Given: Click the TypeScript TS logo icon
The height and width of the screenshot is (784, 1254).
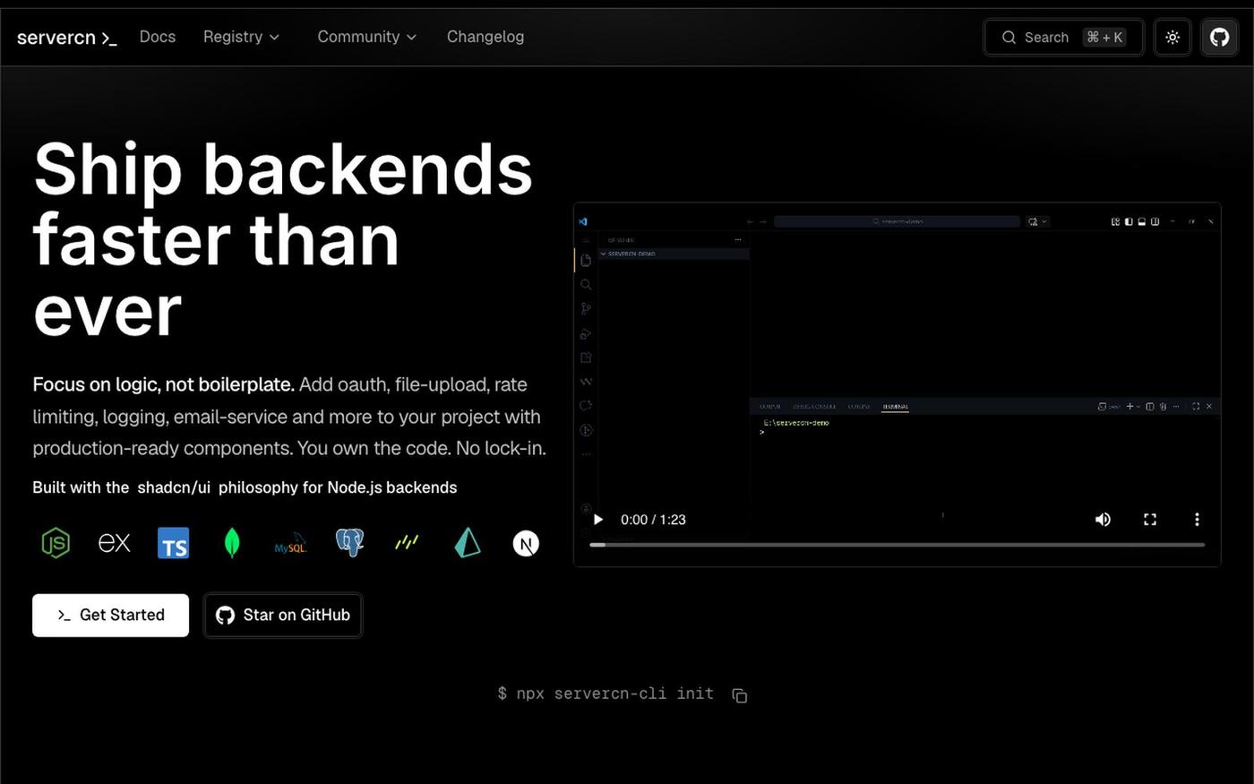Looking at the screenshot, I should click(173, 543).
